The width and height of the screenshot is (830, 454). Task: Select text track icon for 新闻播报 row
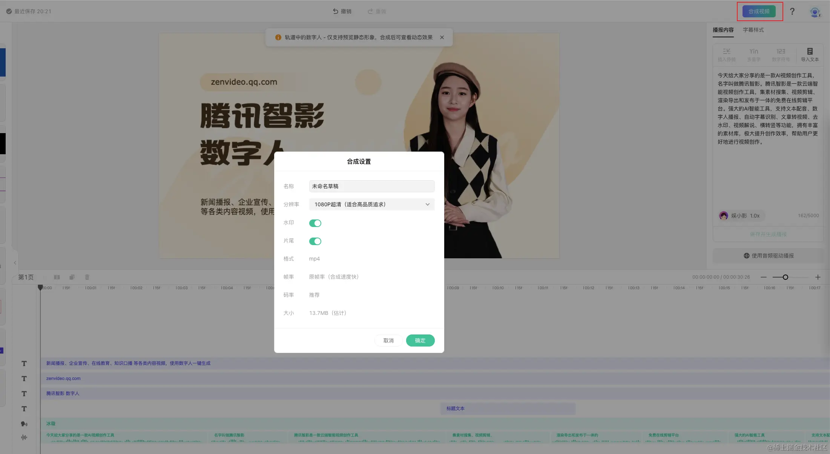24,364
